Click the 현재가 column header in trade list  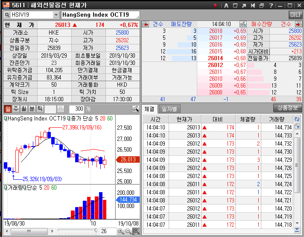[x=185, y=119]
